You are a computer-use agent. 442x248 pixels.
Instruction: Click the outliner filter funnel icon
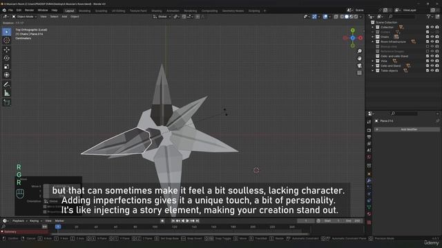pos(428,17)
